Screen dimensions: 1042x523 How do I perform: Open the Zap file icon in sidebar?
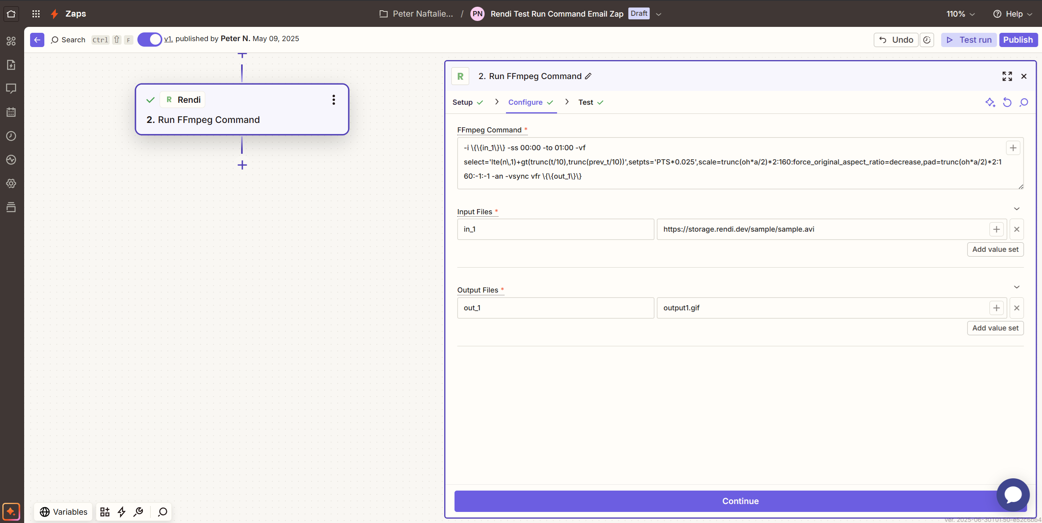click(11, 65)
